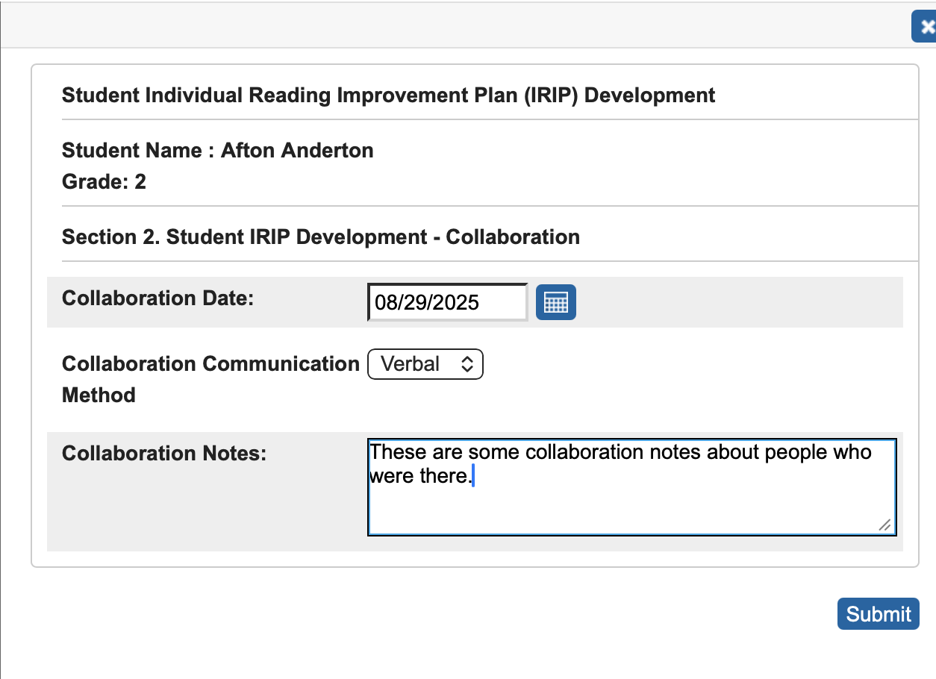The image size is (936, 679).
Task: Click the up/down chevrons on the Verbal selector
Action: (x=468, y=364)
